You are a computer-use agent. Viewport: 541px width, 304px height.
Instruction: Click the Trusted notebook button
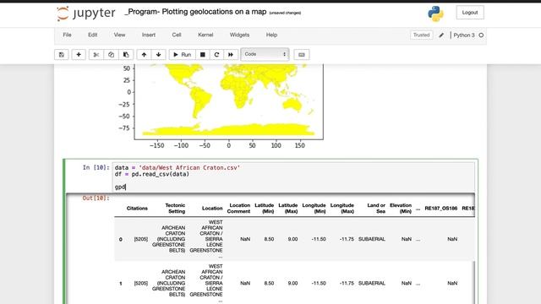[x=421, y=35]
